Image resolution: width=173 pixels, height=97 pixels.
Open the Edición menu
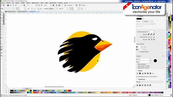coord(8,3)
